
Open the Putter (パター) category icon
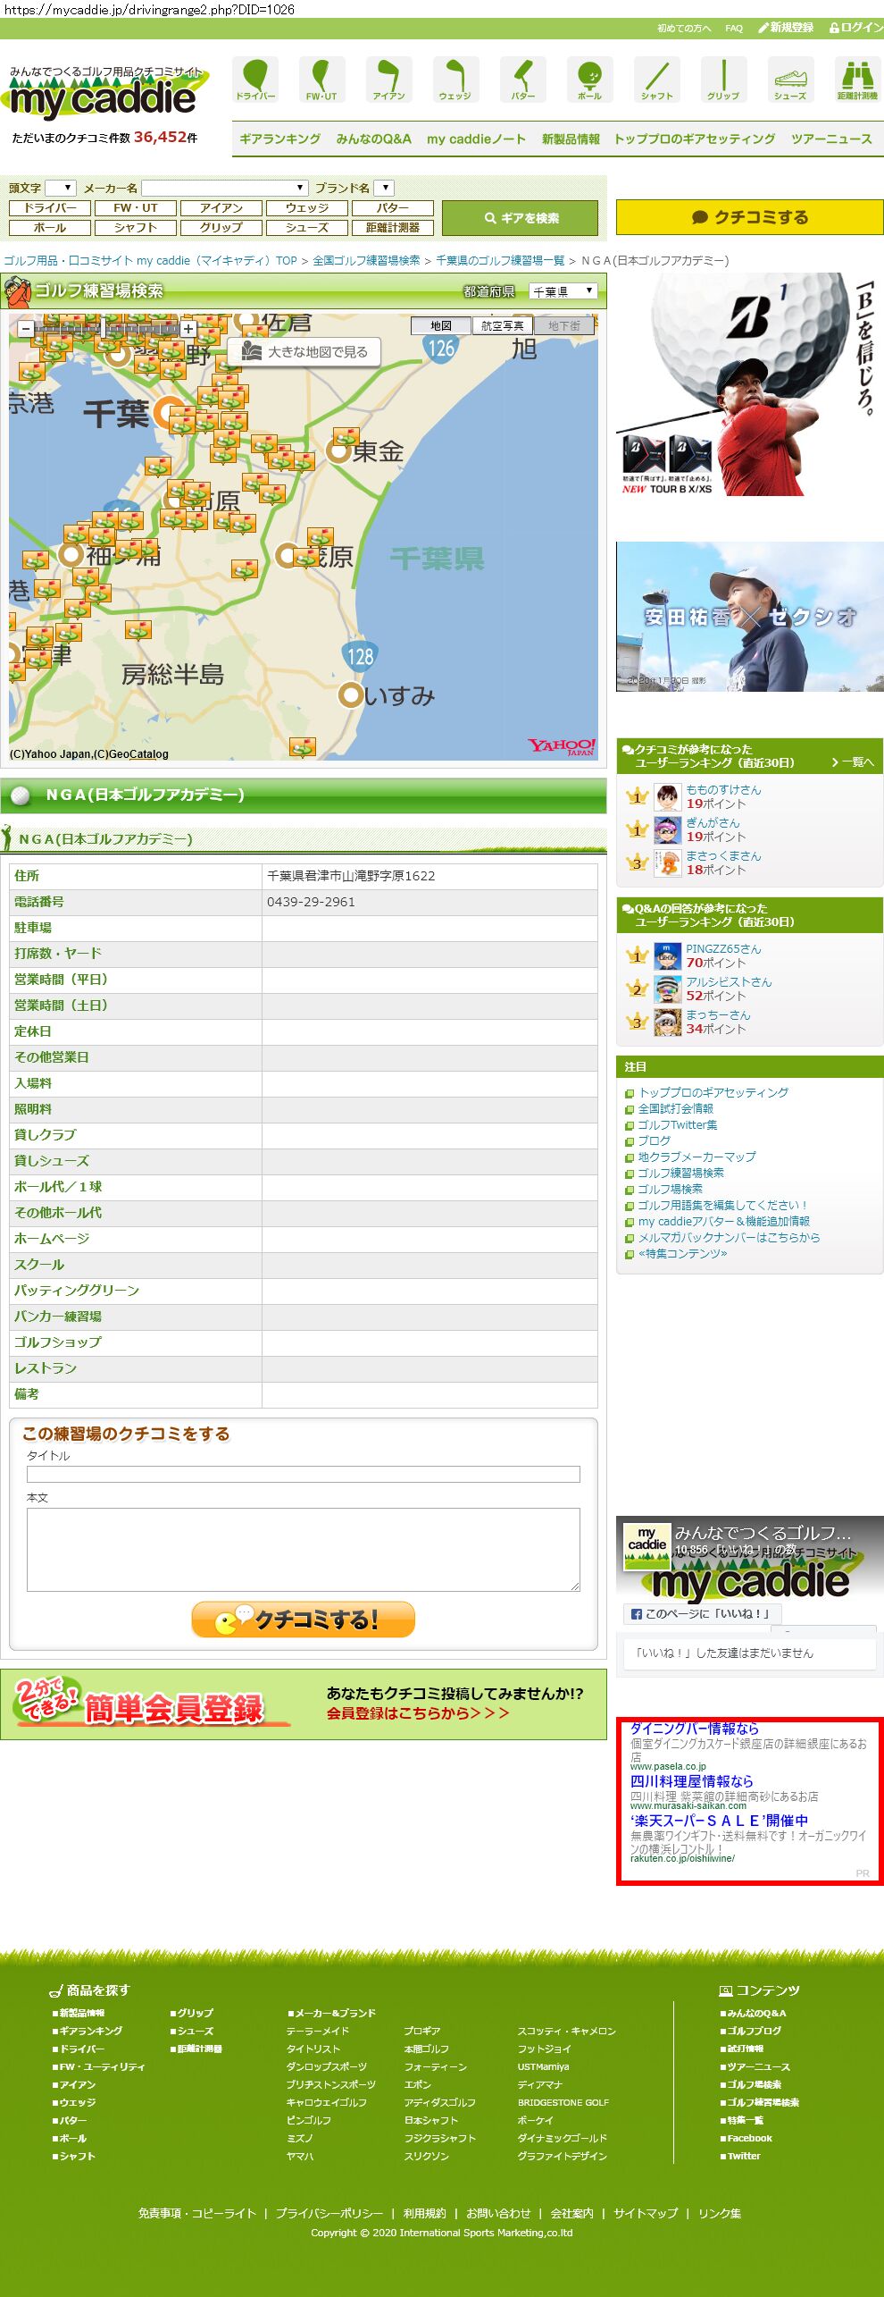click(x=522, y=80)
